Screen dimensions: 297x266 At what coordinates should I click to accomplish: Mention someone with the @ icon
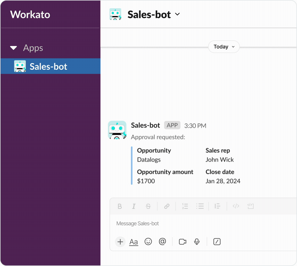point(162,242)
